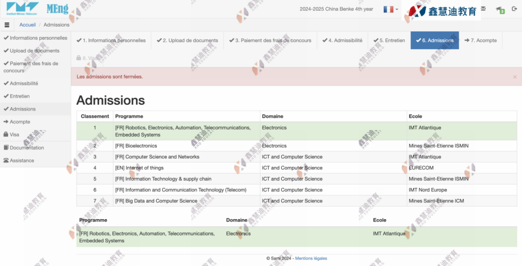Click the Admissions page heading

[111, 100]
